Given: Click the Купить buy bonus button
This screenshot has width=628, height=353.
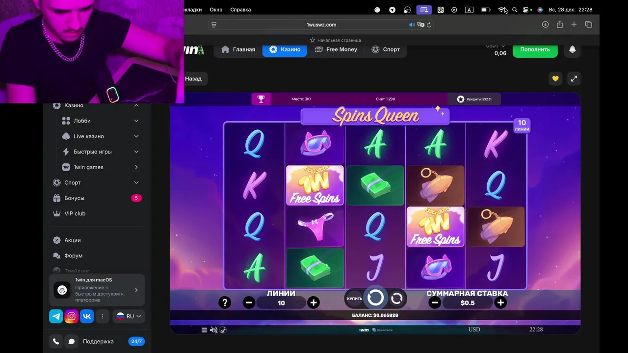Looking at the screenshot, I should (x=355, y=299).
